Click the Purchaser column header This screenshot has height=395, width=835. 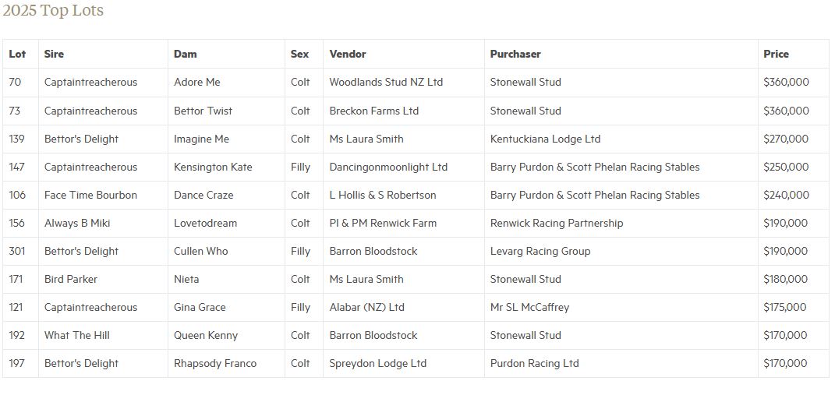[515, 54]
